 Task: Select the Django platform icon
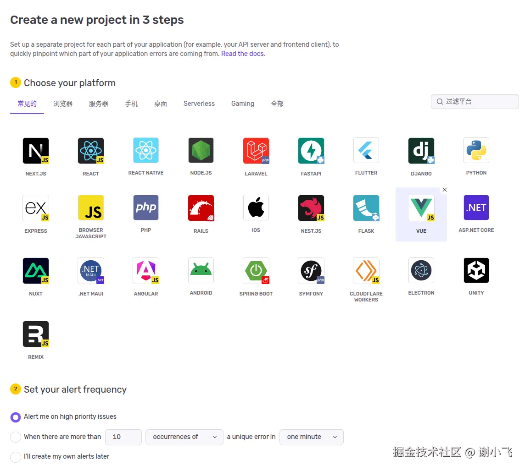(421, 151)
